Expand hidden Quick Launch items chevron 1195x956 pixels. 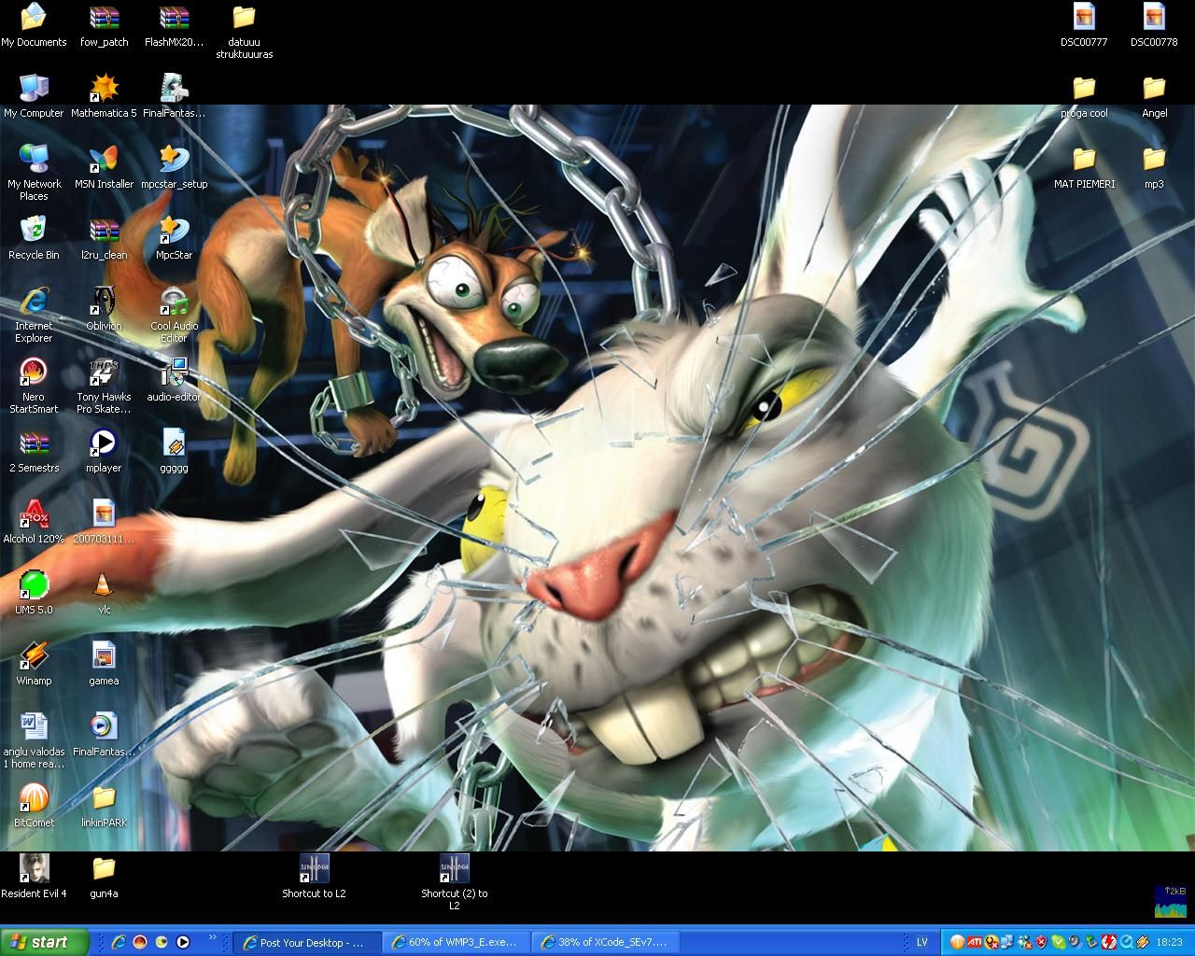[x=213, y=937]
